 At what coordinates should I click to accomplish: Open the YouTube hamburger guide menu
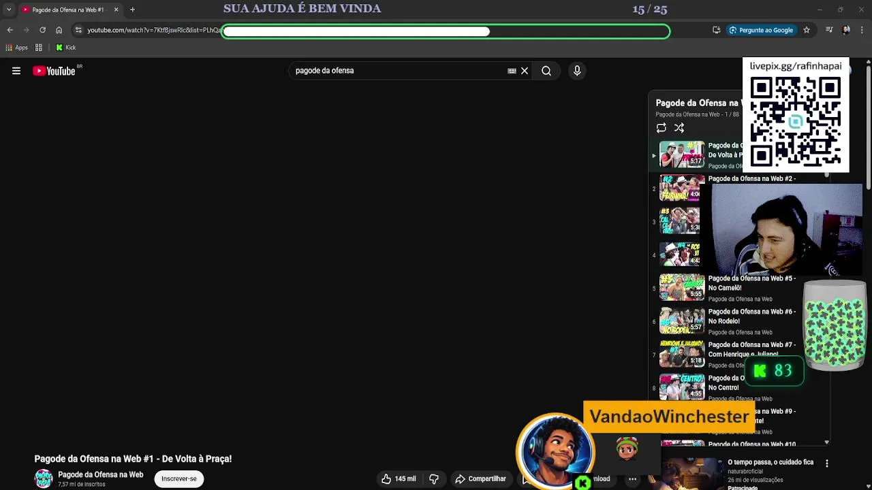coord(16,71)
